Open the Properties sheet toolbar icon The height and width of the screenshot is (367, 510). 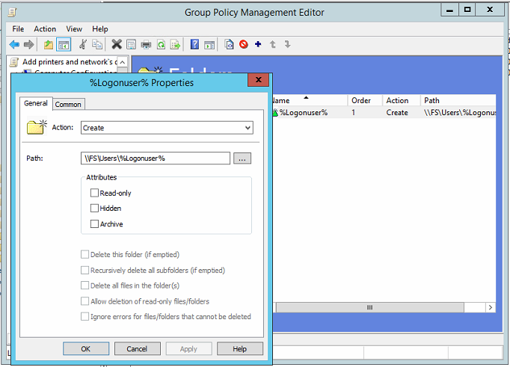tap(132, 44)
